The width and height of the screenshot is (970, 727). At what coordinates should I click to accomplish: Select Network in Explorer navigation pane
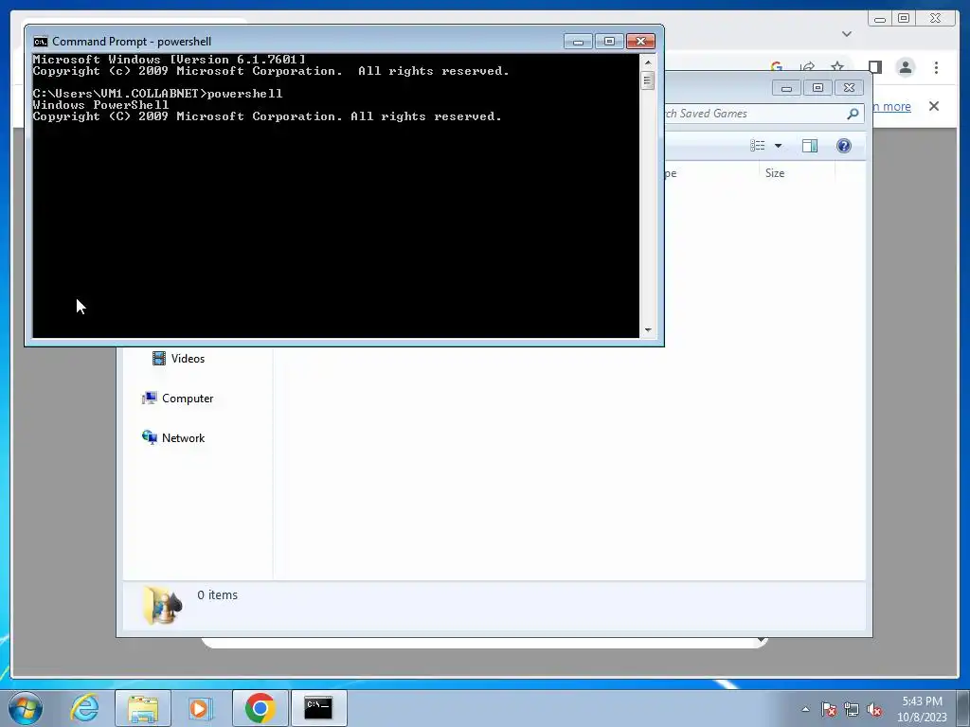174,437
